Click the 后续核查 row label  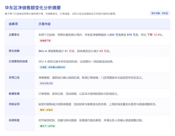coord(14,120)
